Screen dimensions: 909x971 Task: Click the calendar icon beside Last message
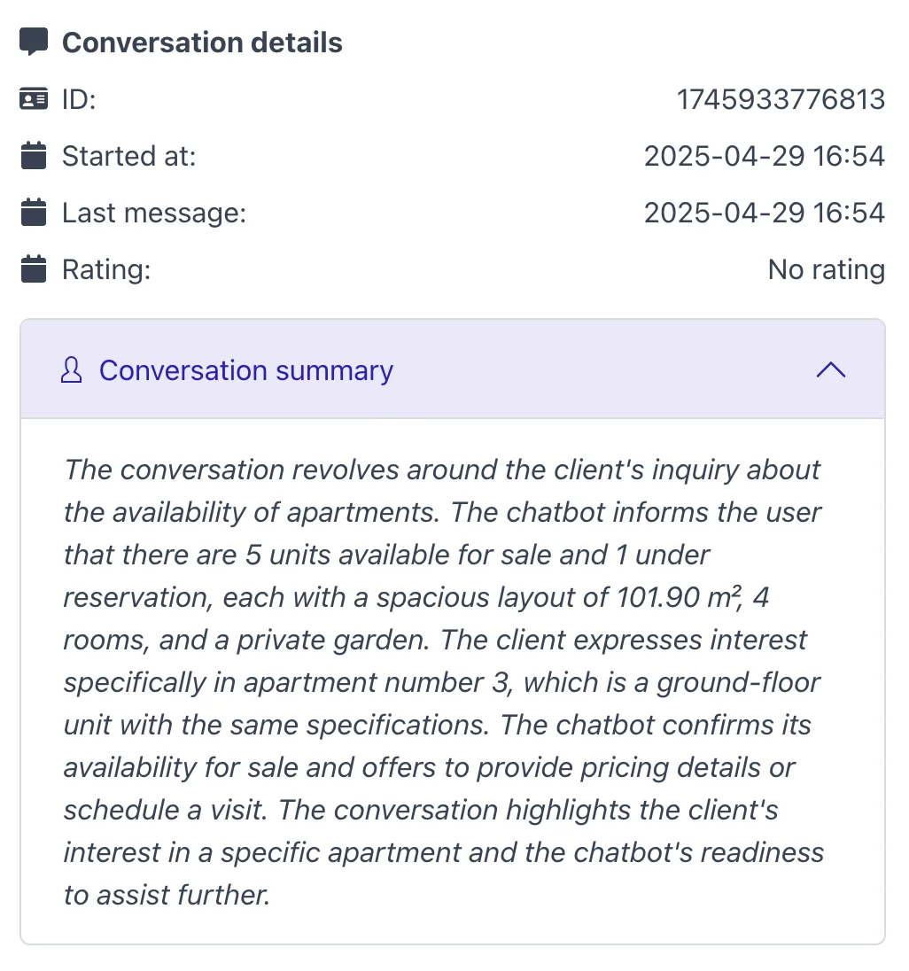34,213
